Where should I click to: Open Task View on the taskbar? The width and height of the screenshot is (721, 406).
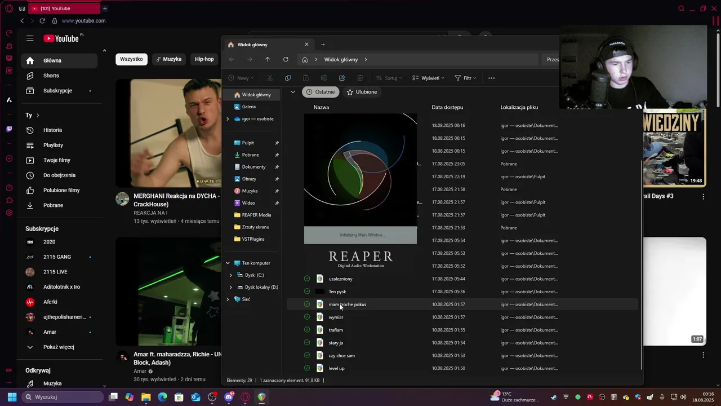113,397
